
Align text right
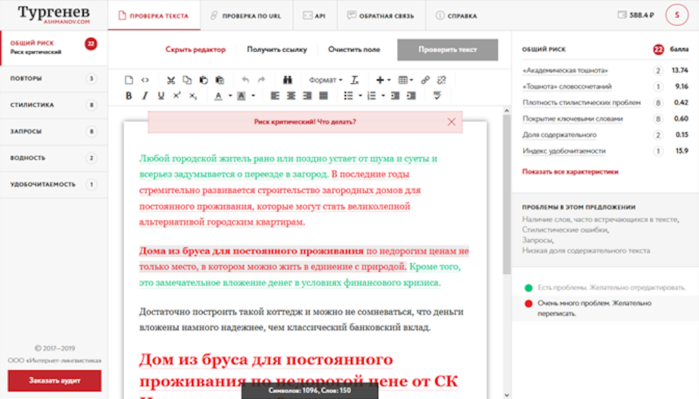click(x=307, y=95)
